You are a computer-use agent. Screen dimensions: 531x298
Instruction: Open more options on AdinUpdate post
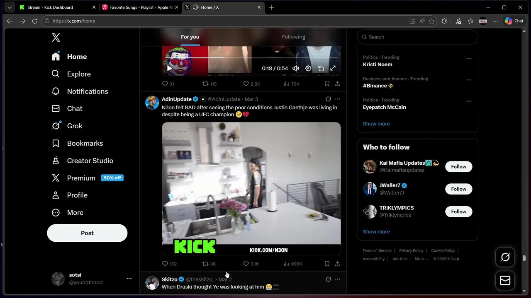pyautogui.click(x=338, y=99)
